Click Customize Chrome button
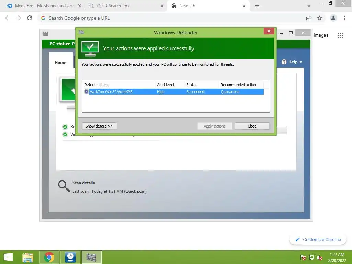The height and width of the screenshot is (264, 352). tap(318, 239)
